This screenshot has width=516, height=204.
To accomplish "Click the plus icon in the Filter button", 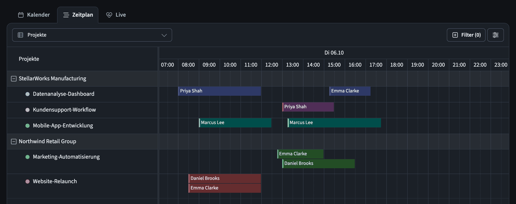I will [x=455, y=35].
